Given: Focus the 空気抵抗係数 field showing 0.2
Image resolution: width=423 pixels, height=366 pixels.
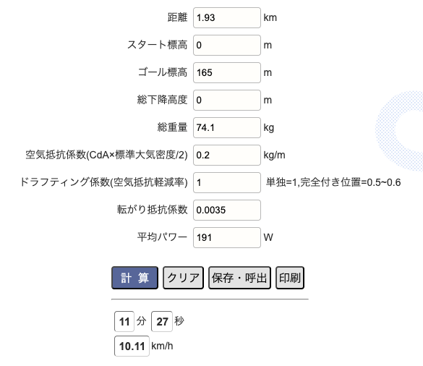Looking at the screenshot, I should click(227, 156).
